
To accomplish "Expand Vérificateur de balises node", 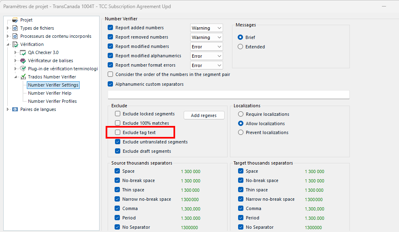I will [15, 61].
